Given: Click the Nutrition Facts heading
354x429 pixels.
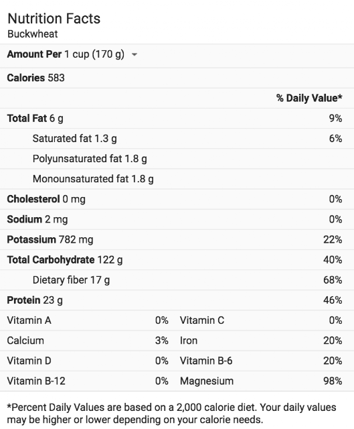Looking at the screenshot, I should (x=54, y=19).
